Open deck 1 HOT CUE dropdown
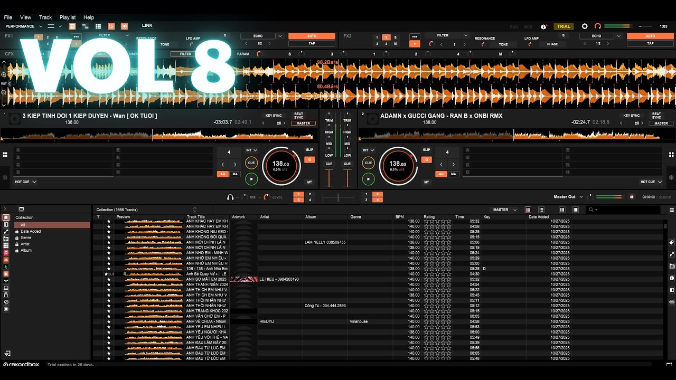676x380 pixels. pyautogui.click(x=25, y=182)
